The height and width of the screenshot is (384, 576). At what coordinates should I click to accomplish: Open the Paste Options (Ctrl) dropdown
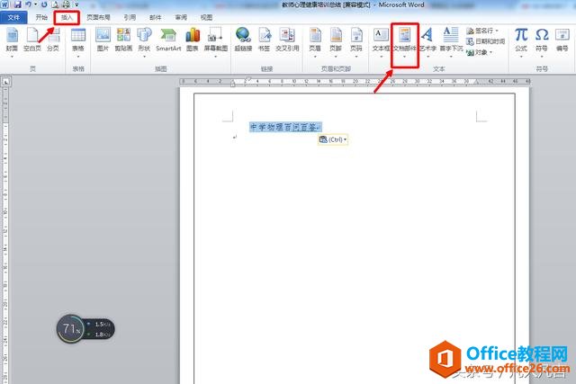333,139
